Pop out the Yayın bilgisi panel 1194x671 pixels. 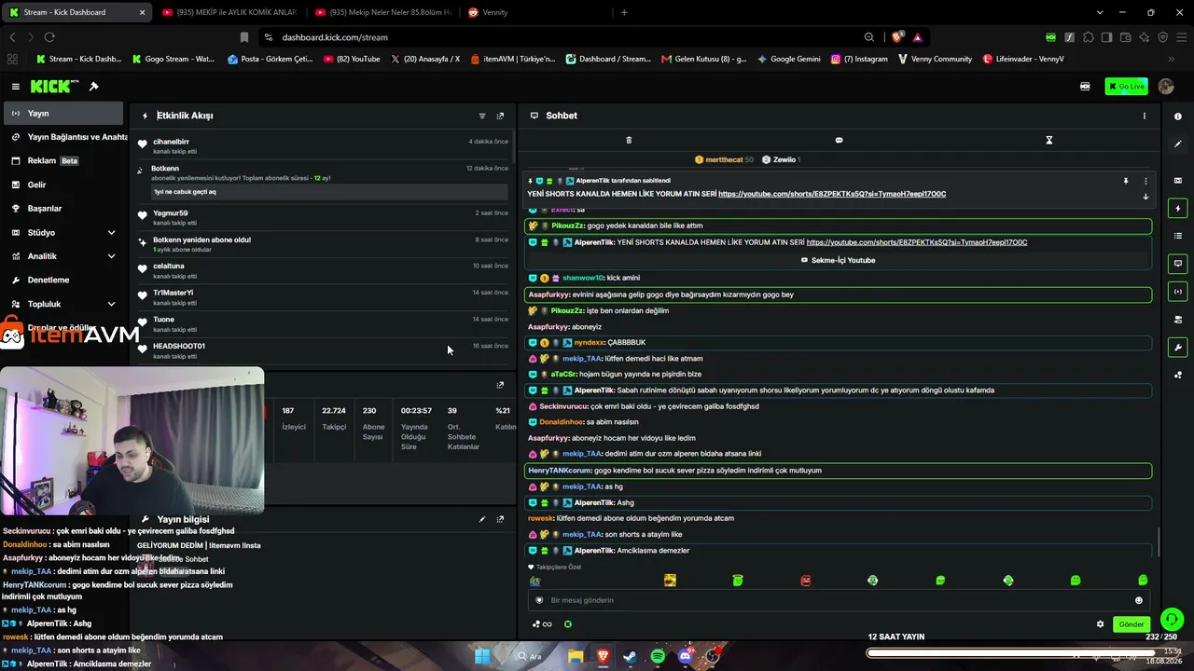coord(500,519)
